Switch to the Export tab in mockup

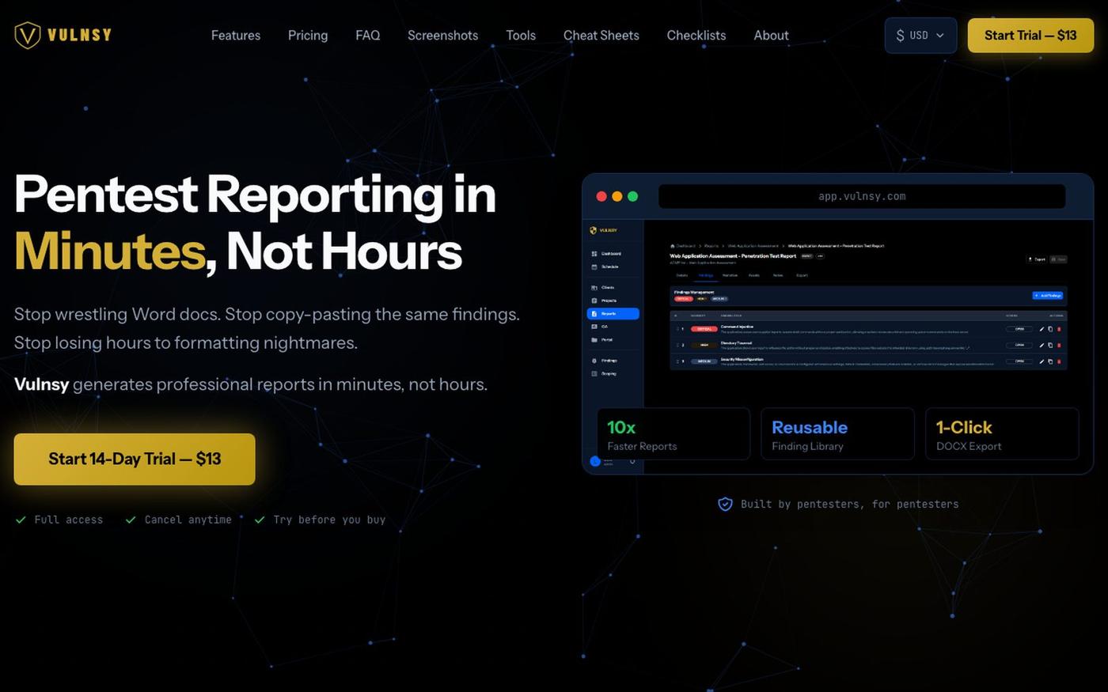point(802,275)
